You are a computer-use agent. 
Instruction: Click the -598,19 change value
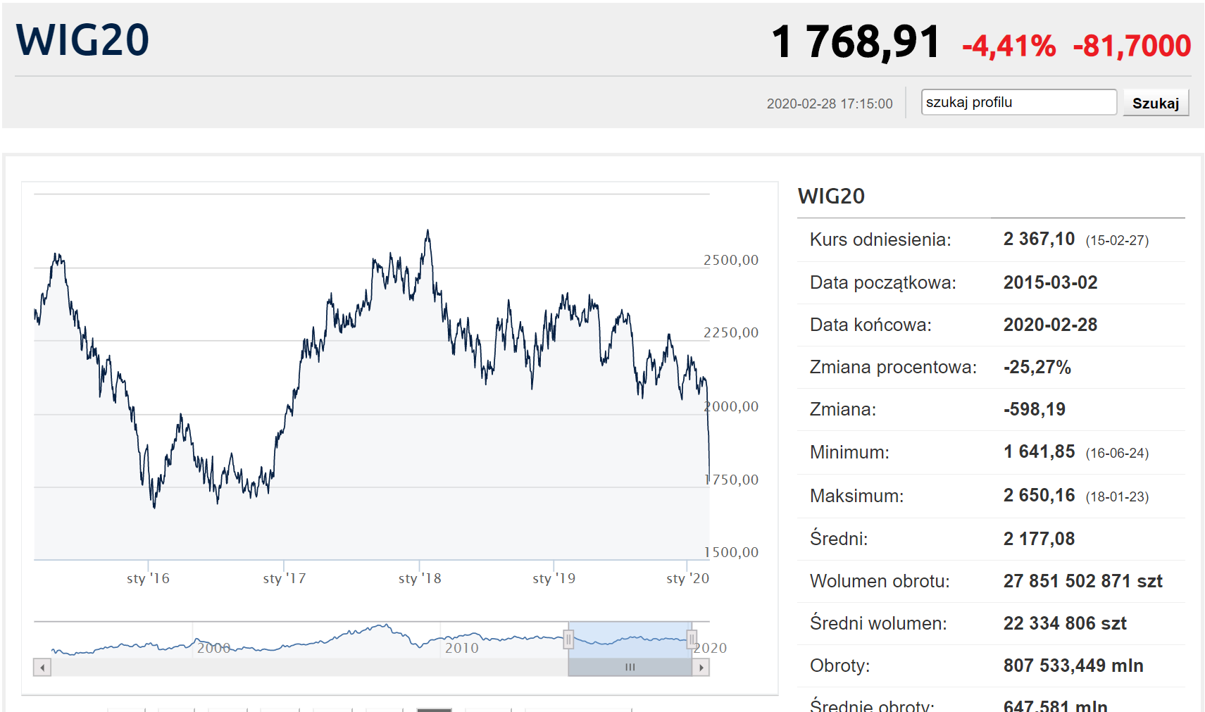pyautogui.click(x=1034, y=409)
